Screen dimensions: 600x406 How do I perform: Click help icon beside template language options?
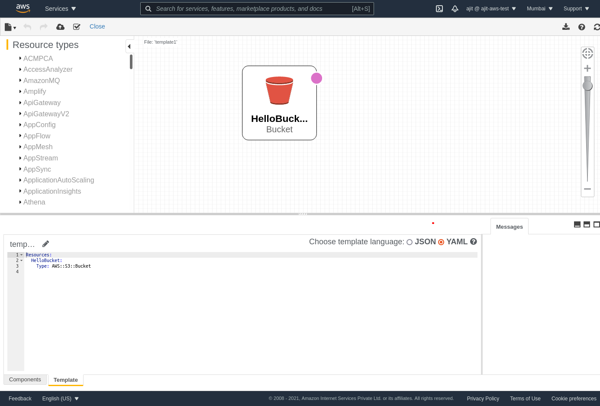click(x=474, y=242)
